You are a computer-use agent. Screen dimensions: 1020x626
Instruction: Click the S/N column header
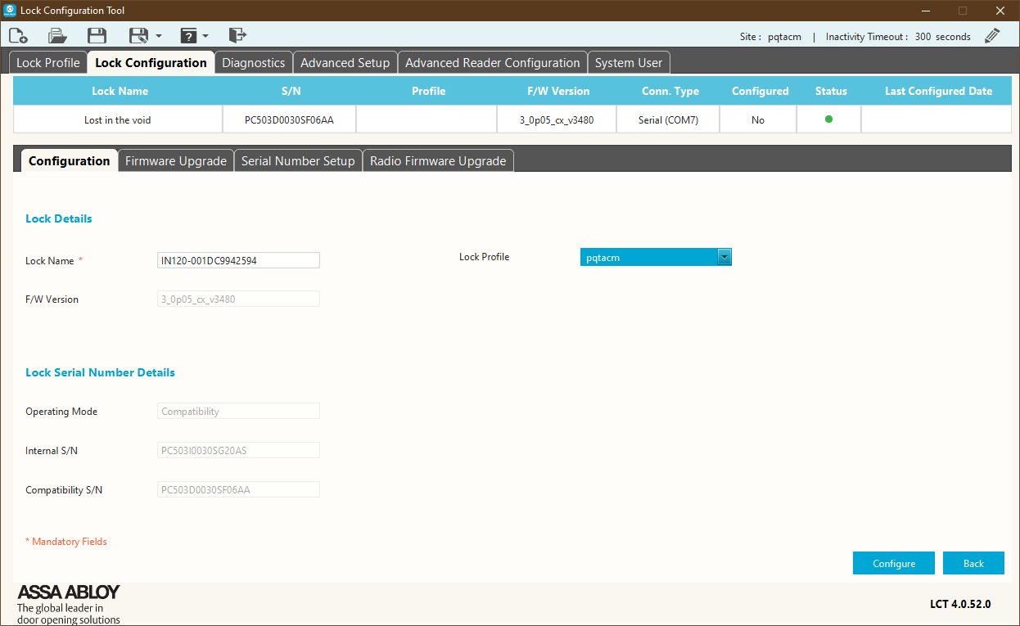point(291,91)
